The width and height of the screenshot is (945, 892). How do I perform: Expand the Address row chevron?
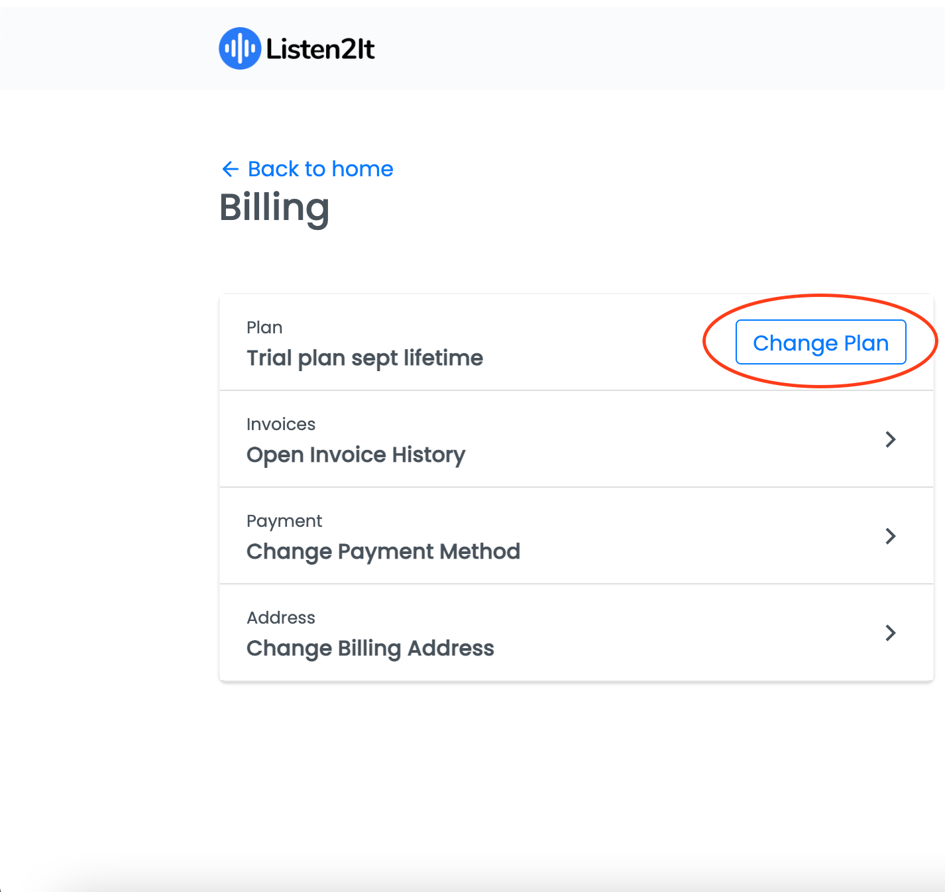coord(891,633)
